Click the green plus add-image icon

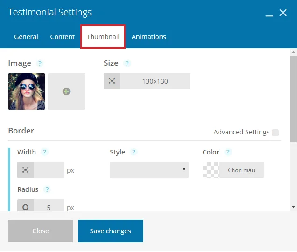pyautogui.click(x=66, y=91)
